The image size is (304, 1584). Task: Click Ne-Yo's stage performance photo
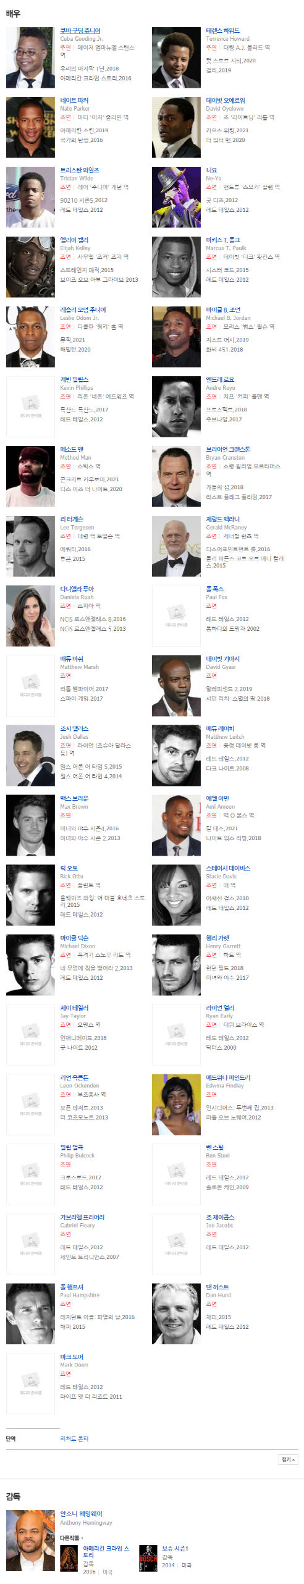point(176,197)
